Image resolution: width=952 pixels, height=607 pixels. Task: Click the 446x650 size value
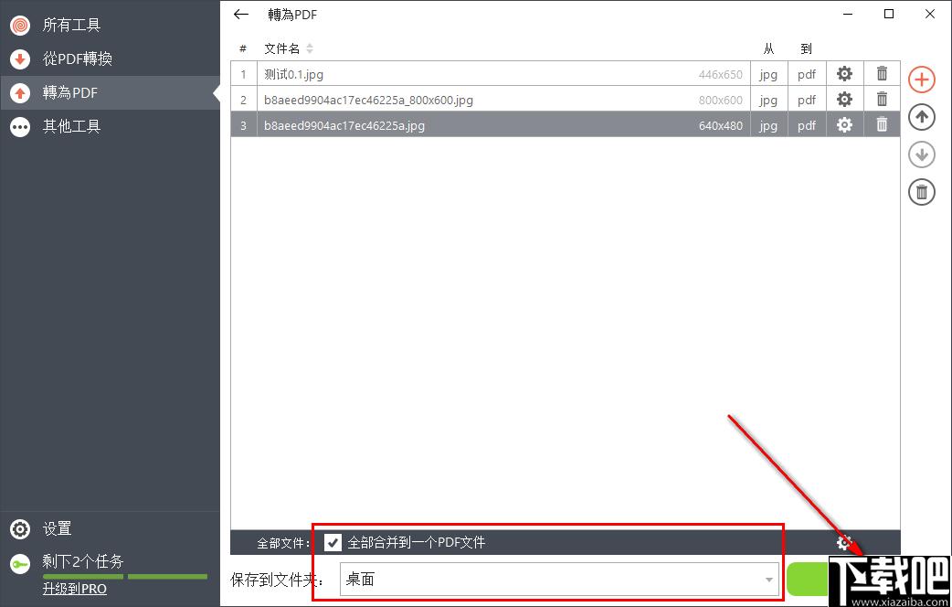(x=720, y=75)
